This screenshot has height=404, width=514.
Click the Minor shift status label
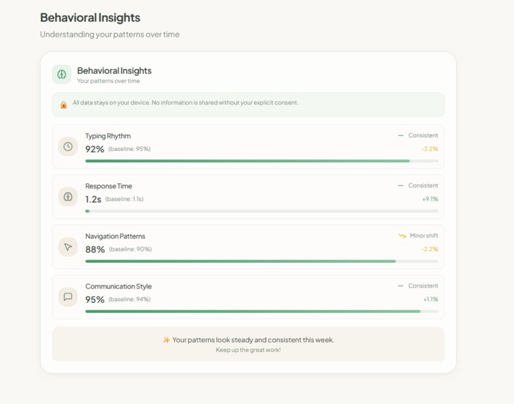[424, 235]
